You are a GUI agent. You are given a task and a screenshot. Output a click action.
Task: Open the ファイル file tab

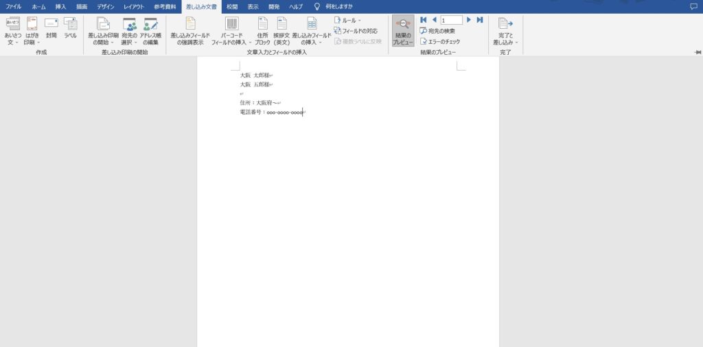point(14,7)
